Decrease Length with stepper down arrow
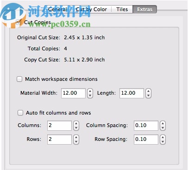This screenshot has height=170, width=188. [x=148, y=96]
